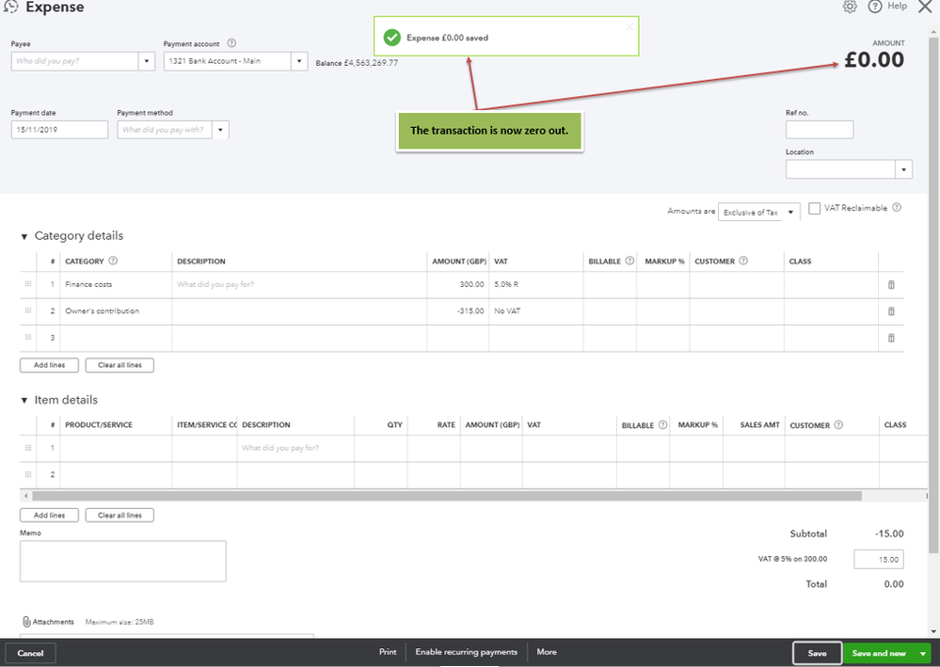
Task: Tick the VAT Reclaimable checkbox
Action: tap(815, 208)
